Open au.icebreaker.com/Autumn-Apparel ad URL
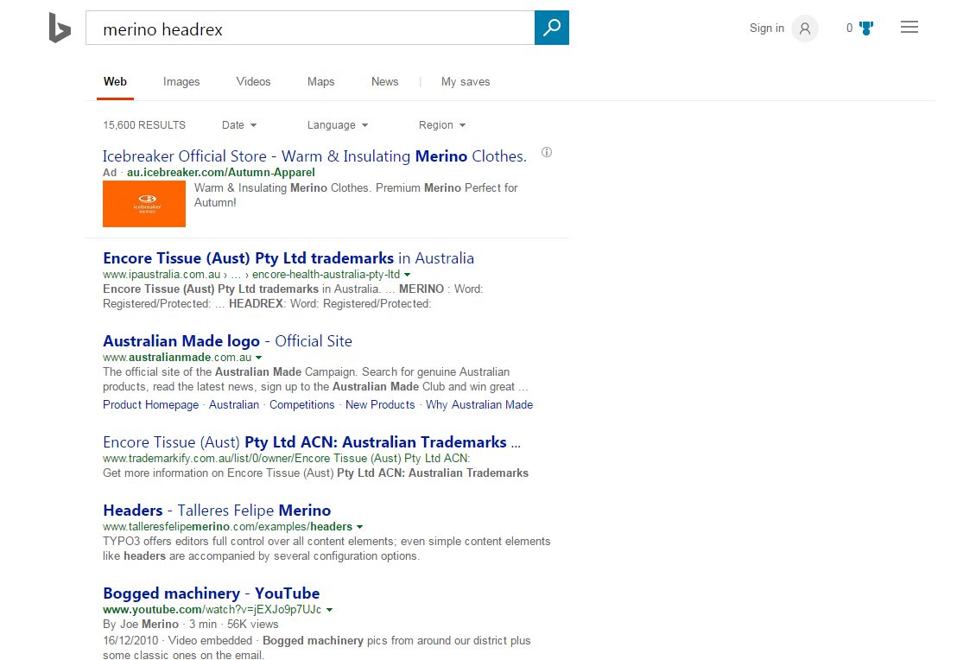957x660 pixels. [x=221, y=173]
